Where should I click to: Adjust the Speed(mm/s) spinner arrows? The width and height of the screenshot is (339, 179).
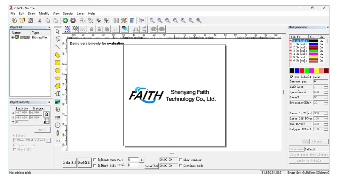click(x=326, y=92)
